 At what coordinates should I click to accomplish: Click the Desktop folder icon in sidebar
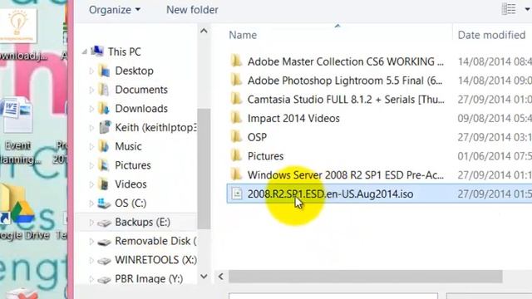point(104,71)
